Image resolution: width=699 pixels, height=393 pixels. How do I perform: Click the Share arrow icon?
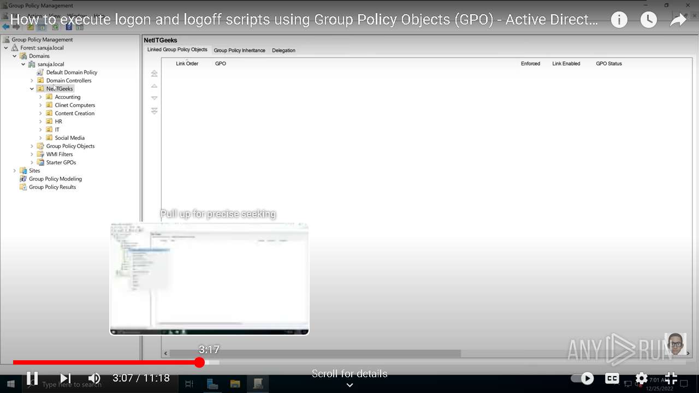coord(678,20)
